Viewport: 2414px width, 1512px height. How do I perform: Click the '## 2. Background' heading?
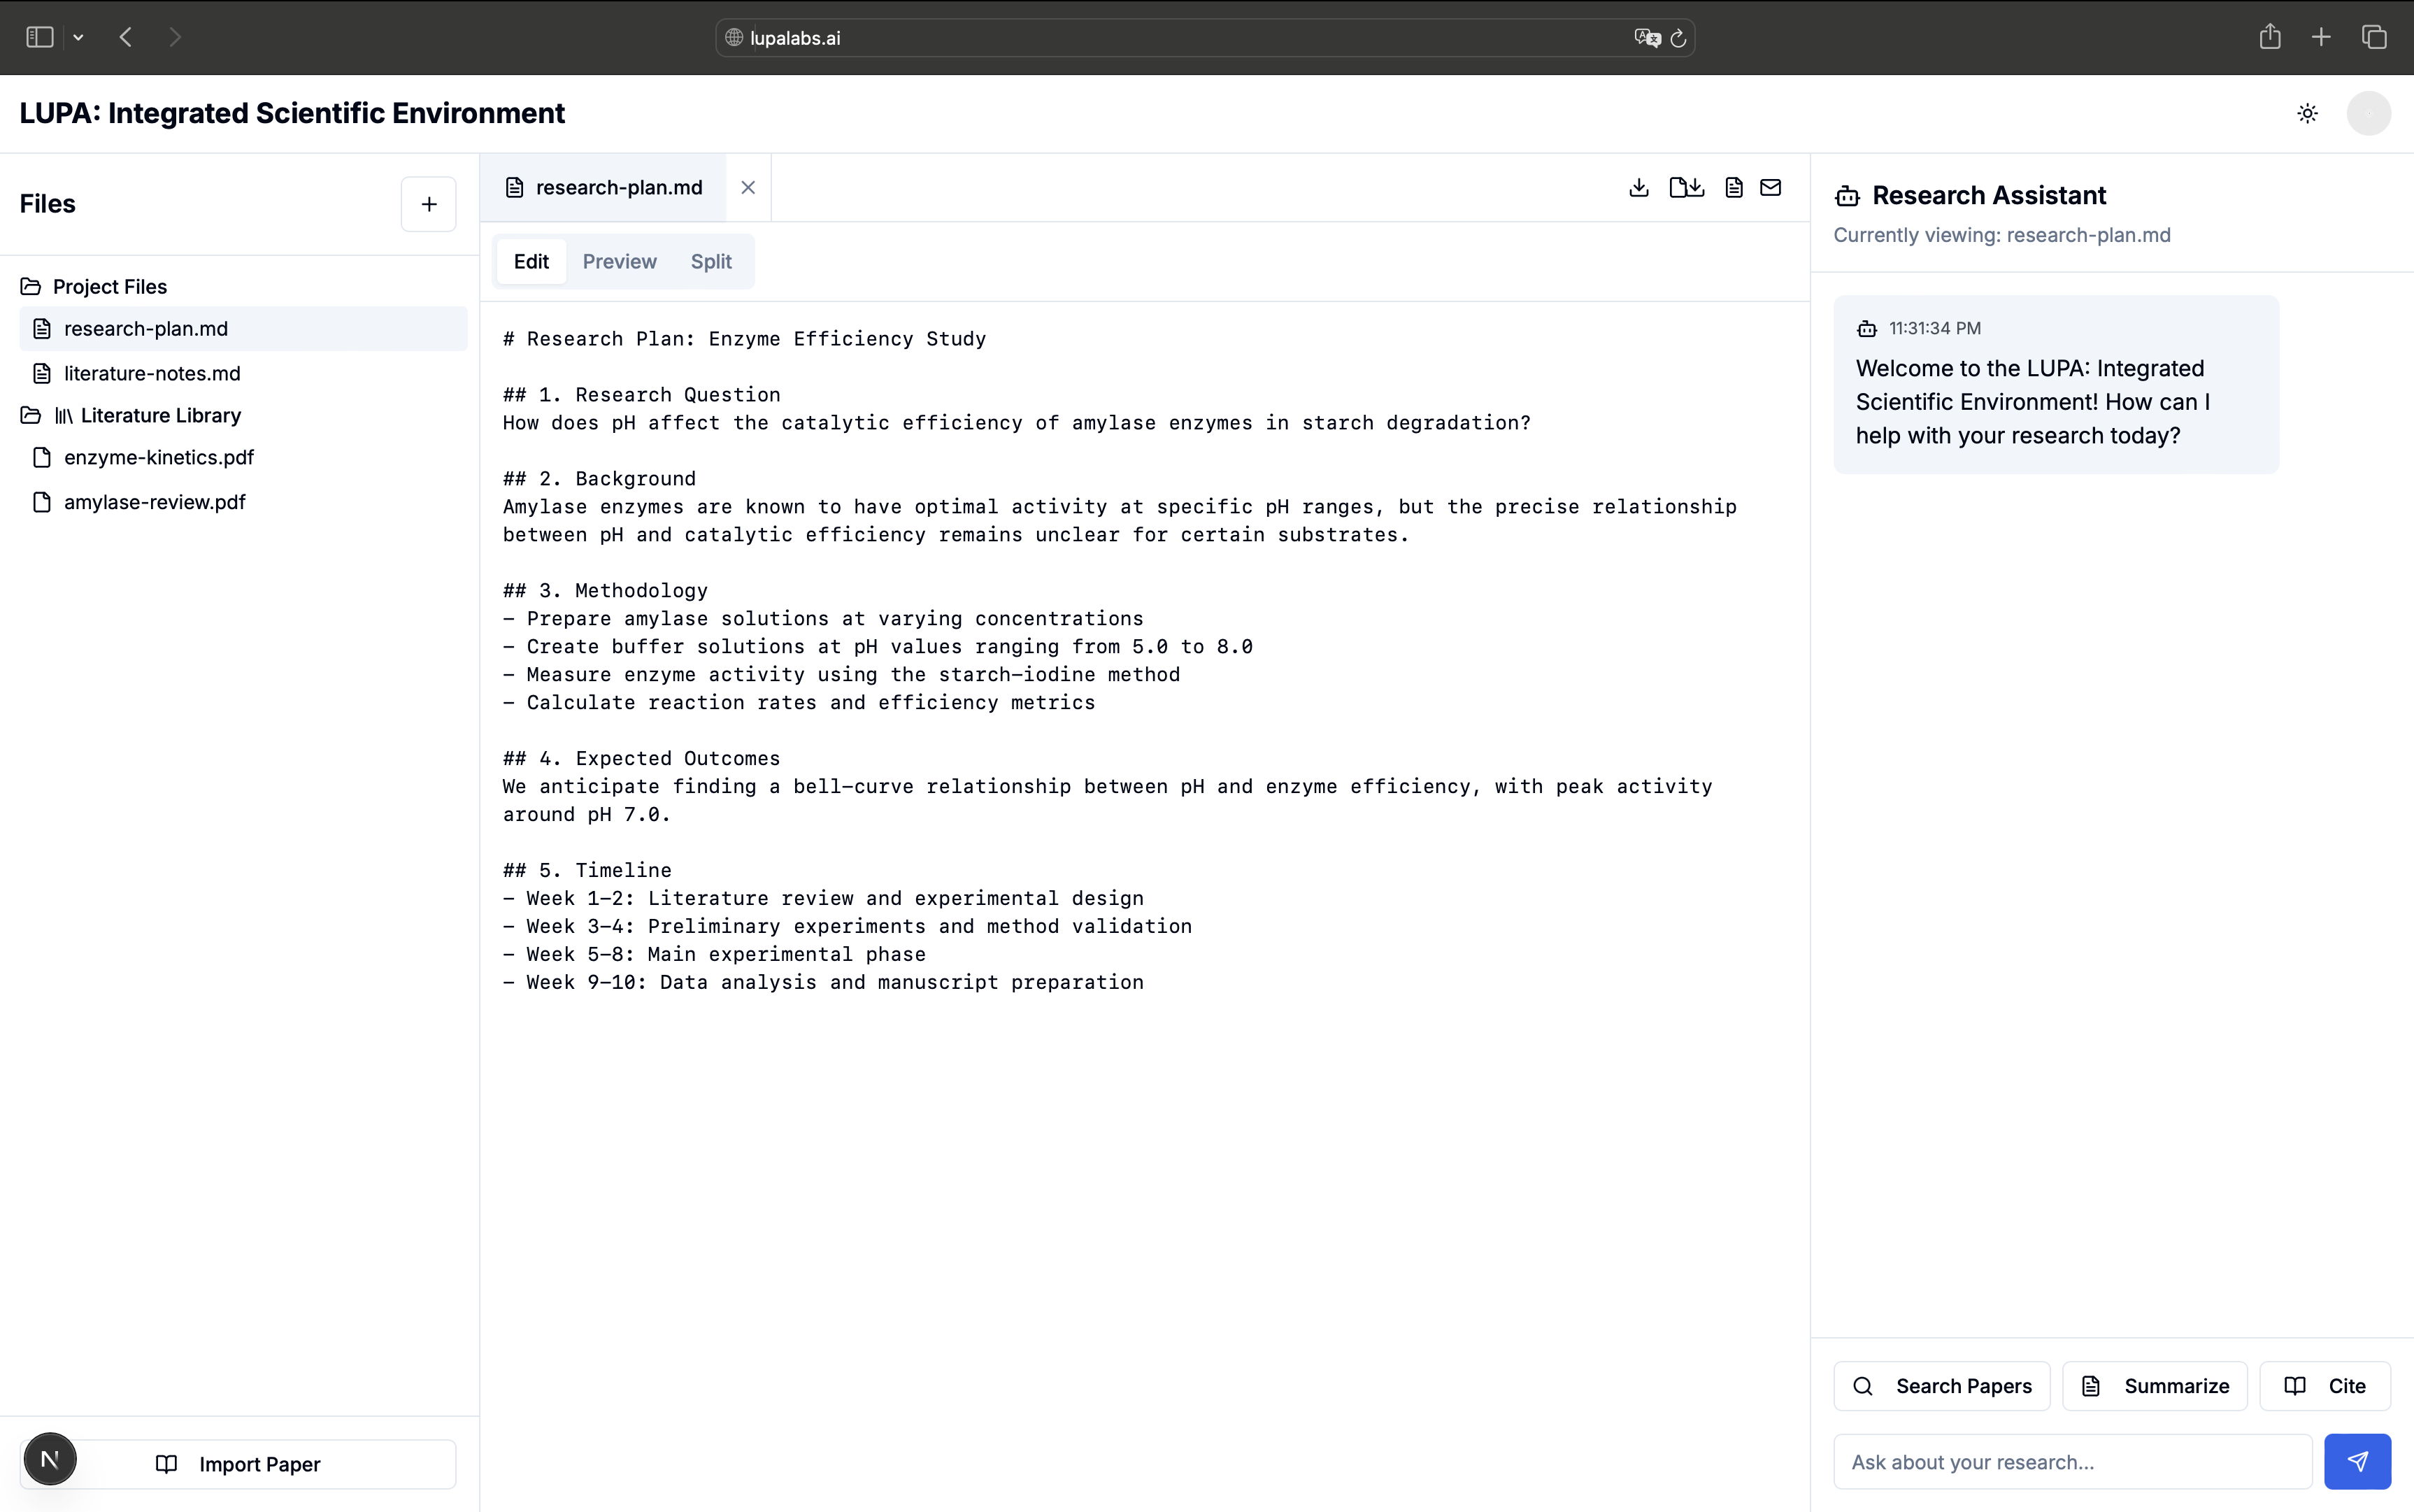pyautogui.click(x=599, y=479)
